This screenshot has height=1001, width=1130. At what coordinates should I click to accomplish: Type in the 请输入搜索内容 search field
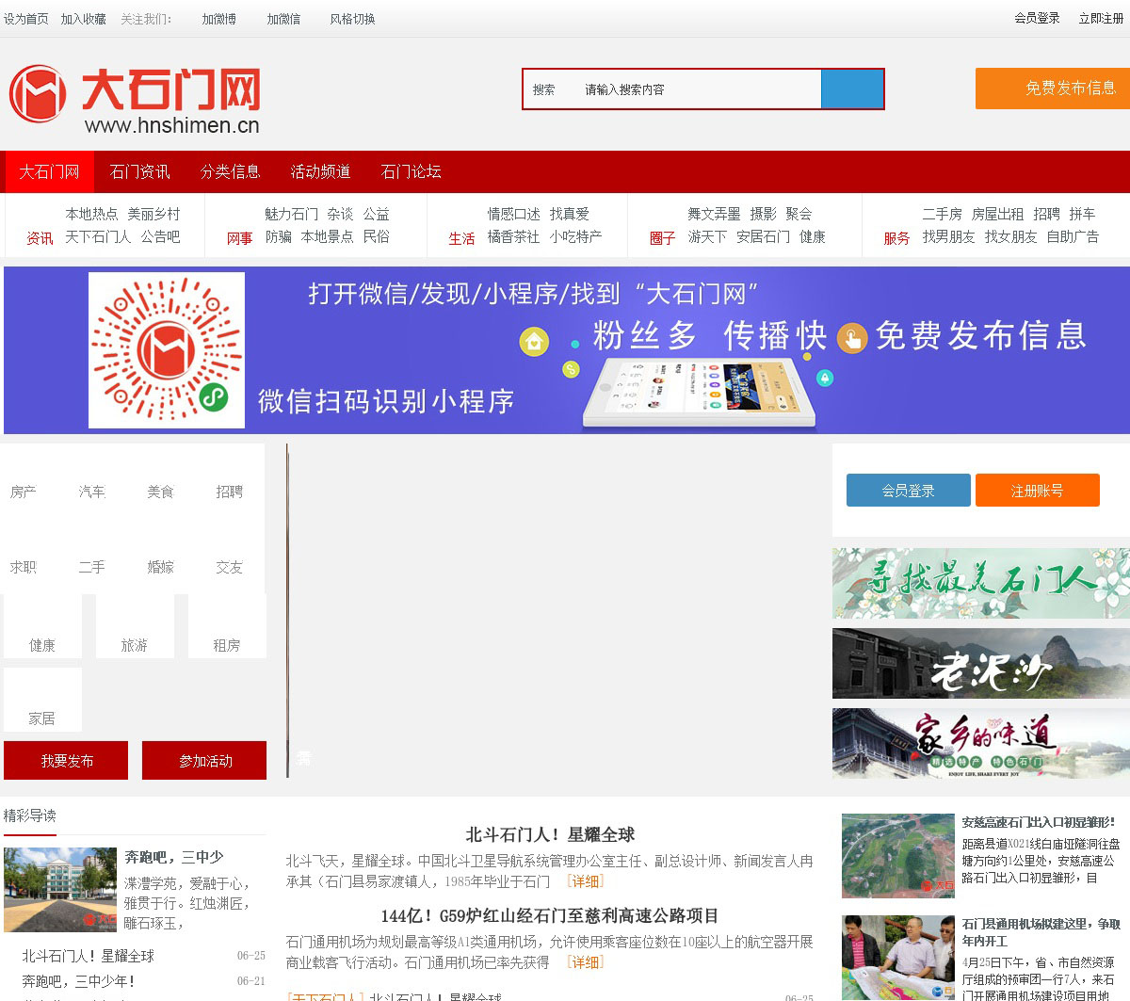pyautogui.click(x=697, y=89)
